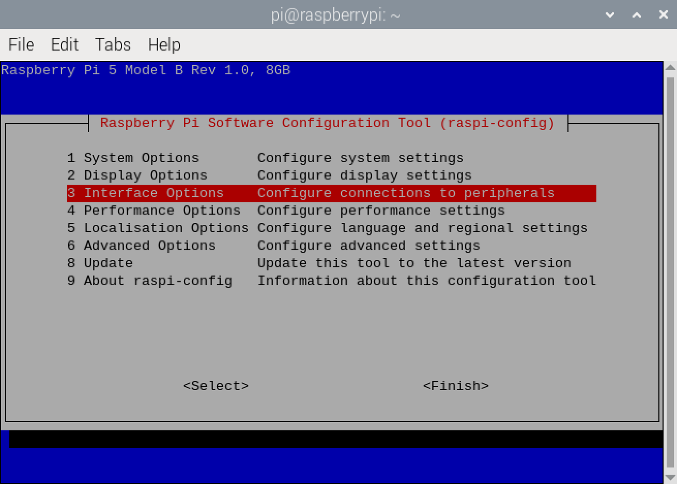Open the Help menu
The width and height of the screenshot is (677, 484).
pos(164,45)
